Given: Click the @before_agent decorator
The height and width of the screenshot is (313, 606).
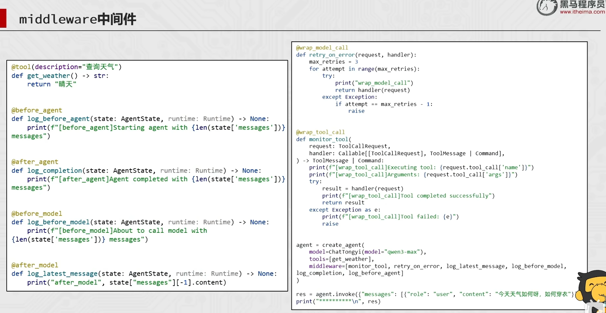Looking at the screenshot, I should pos(37,110).
